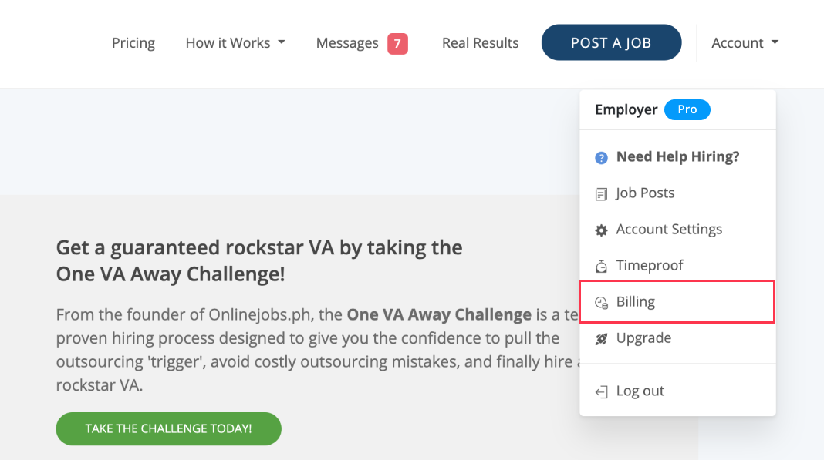Click the Job Posts document icon
Viewport: 824px width, 460px height.
click(x=602, y=194)
